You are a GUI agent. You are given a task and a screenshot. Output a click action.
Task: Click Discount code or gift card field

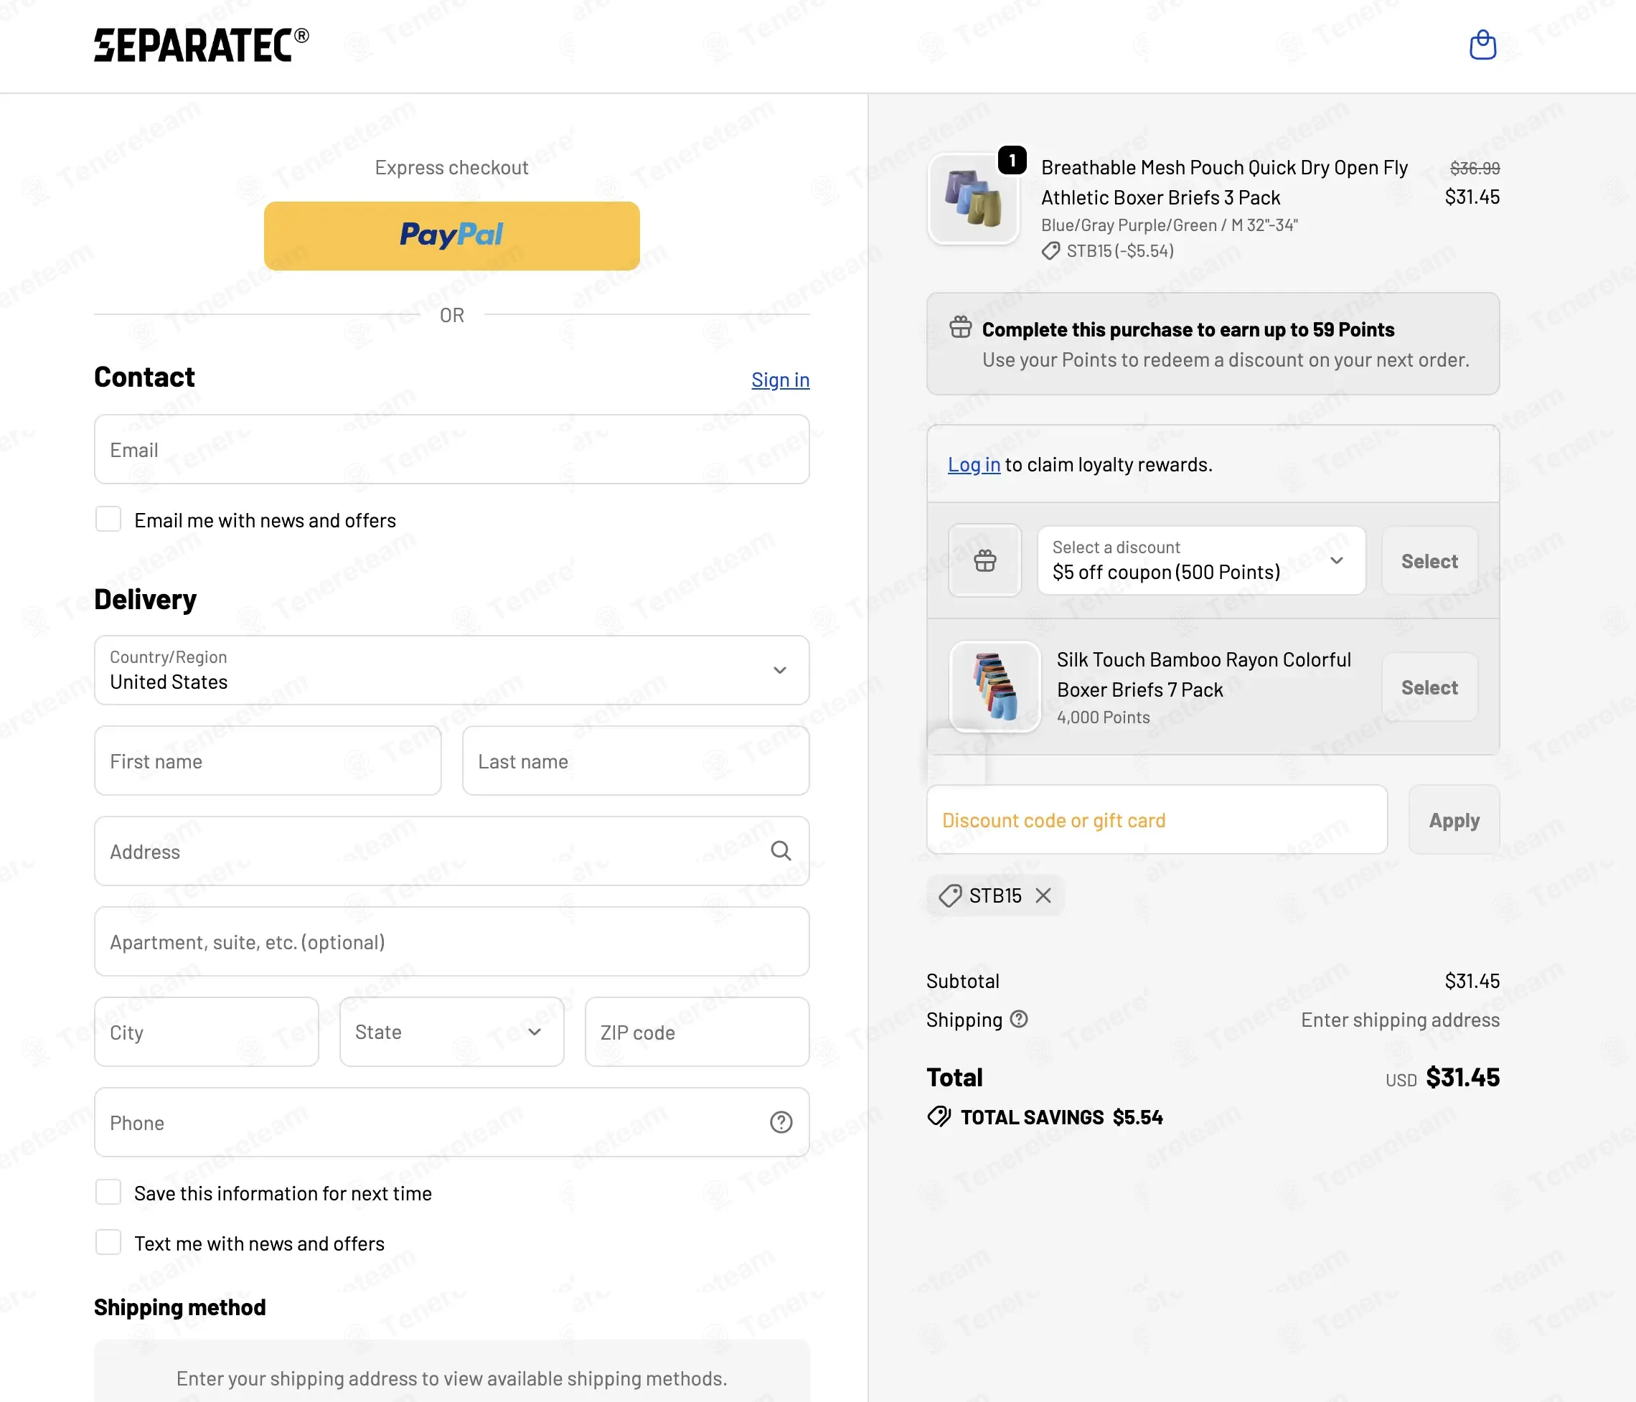click(1157, 819)
